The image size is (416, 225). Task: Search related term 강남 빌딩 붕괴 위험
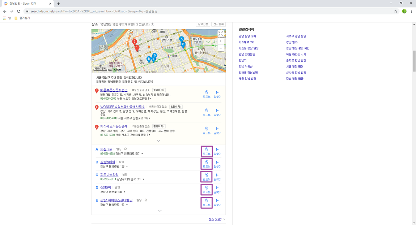tap(298, 48)
